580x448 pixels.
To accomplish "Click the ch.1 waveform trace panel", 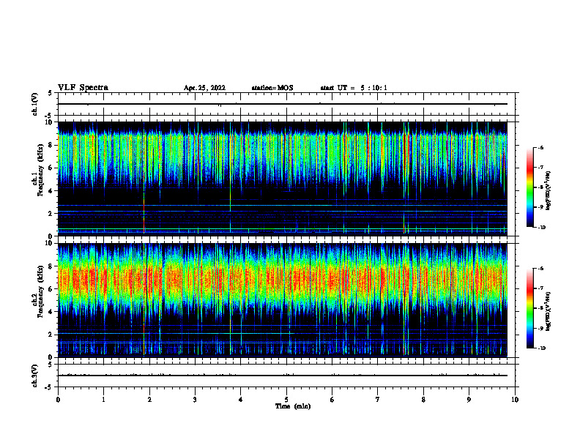I will [286, 104].
